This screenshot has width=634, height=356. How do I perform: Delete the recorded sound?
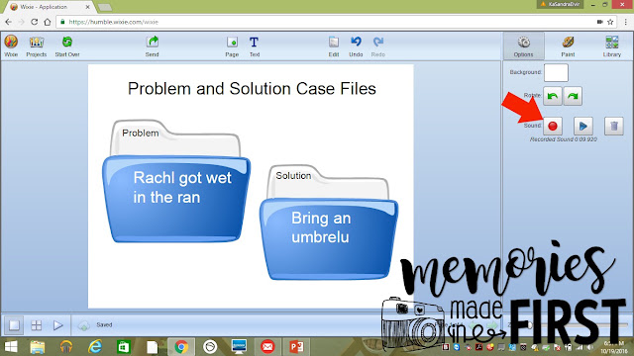pos(614,126)
